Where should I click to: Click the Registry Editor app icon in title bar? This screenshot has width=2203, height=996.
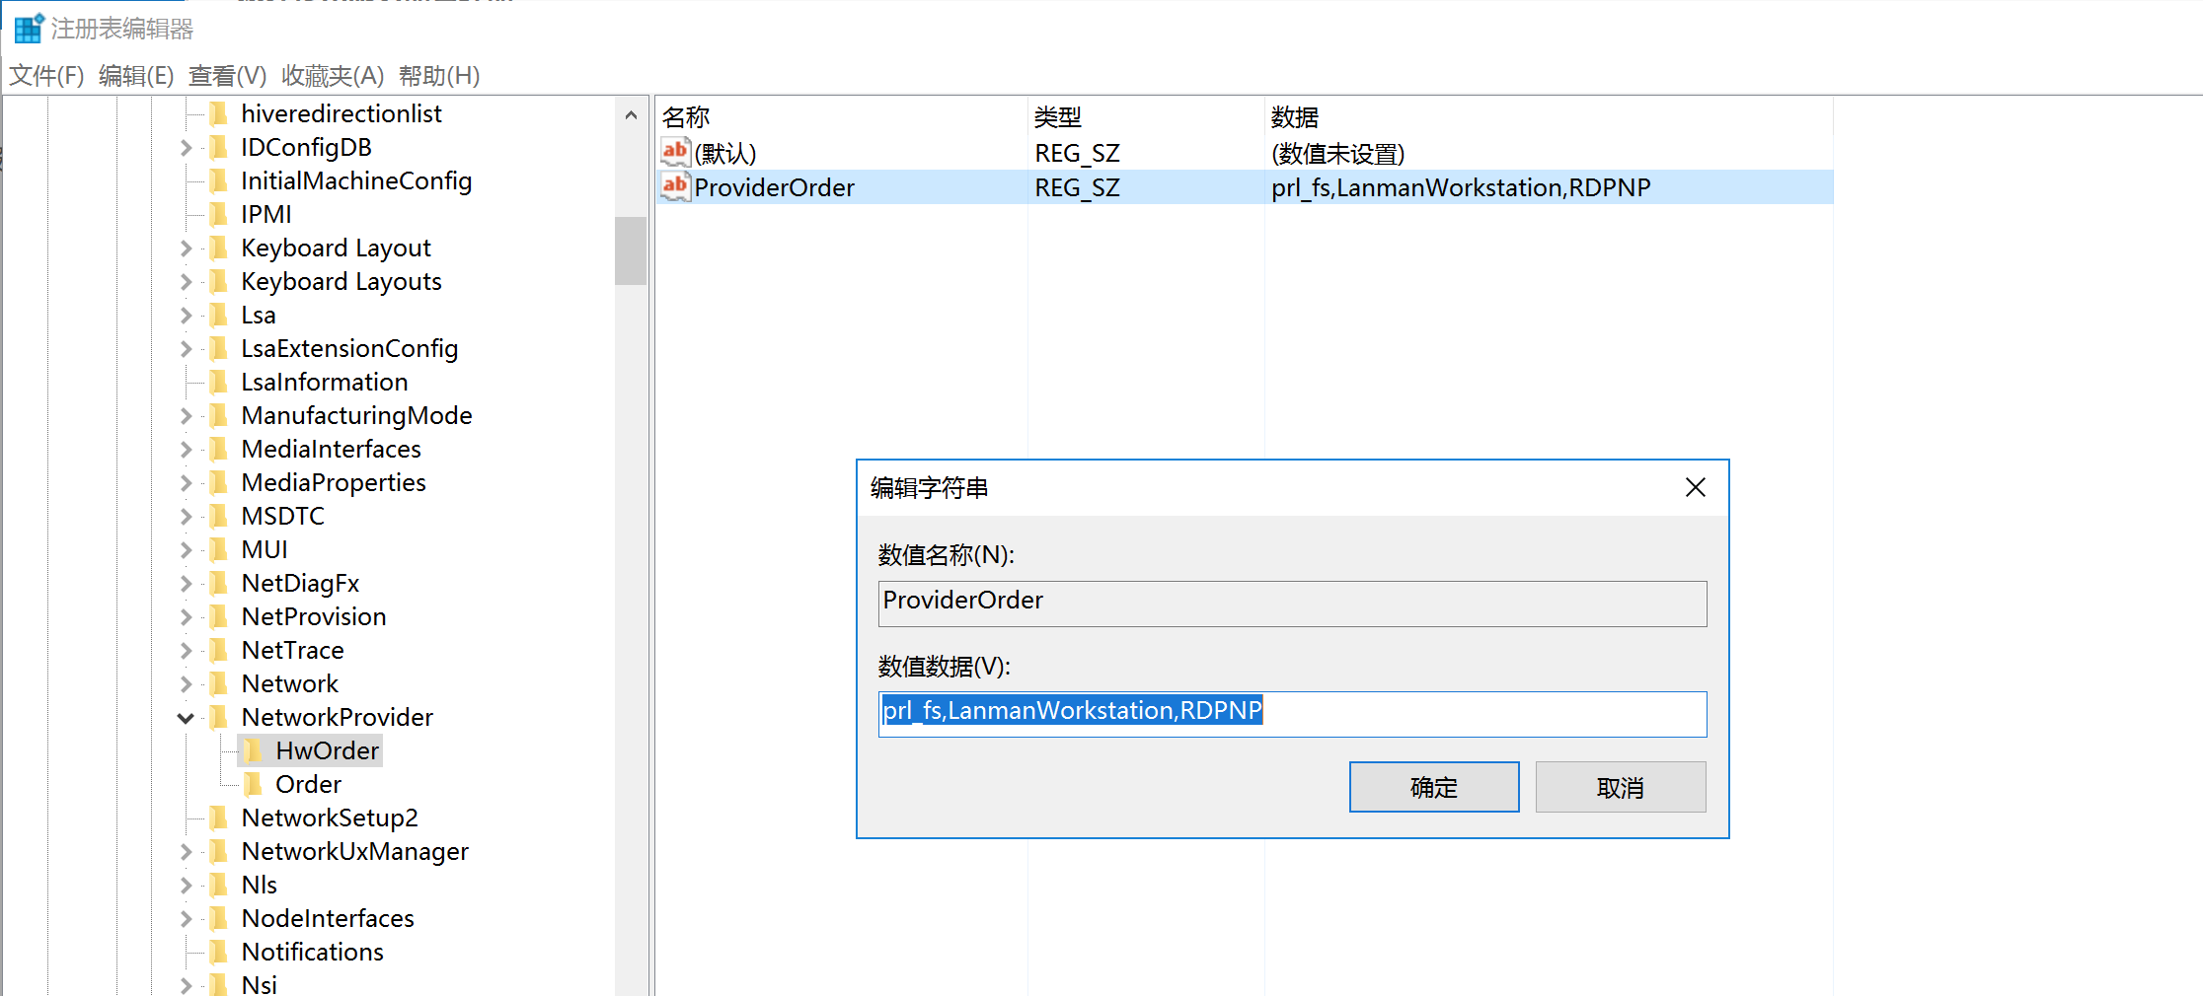click(29, 28)
